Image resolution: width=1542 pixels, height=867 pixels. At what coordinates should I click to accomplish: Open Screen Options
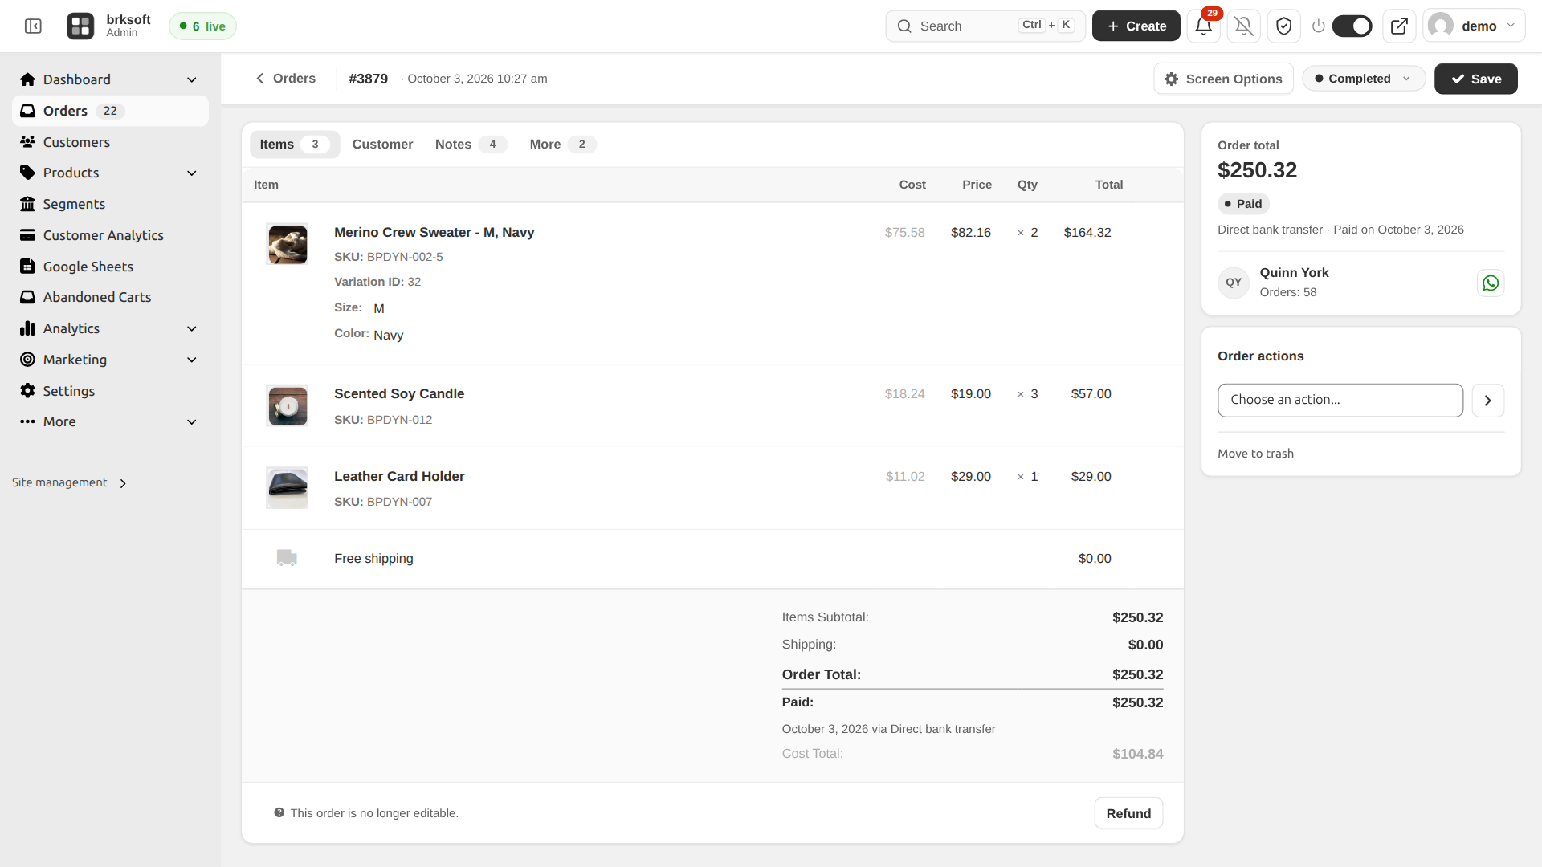coord(1223,79)
